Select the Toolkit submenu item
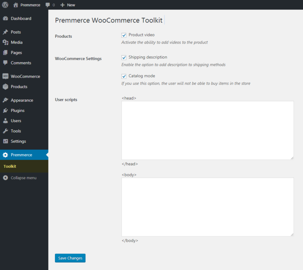The width and height of the screenshot is (303, 270). click(x=10, y=166)
